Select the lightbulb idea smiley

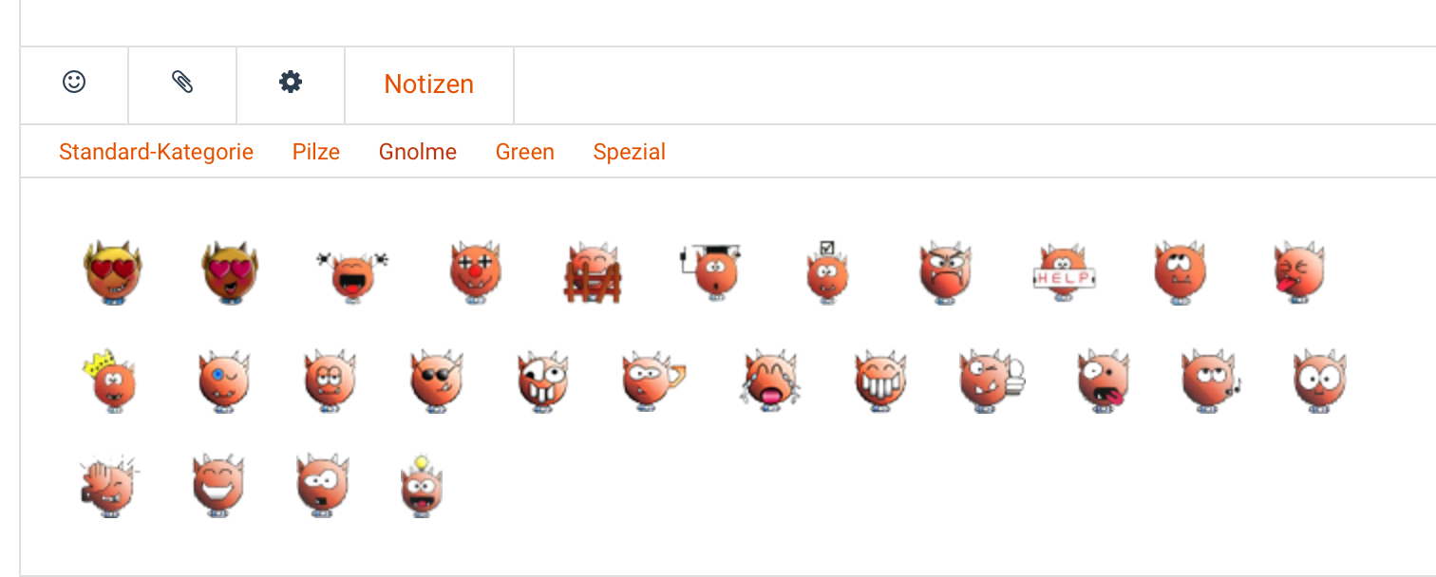pyautogui.click(x=421, y=486)
